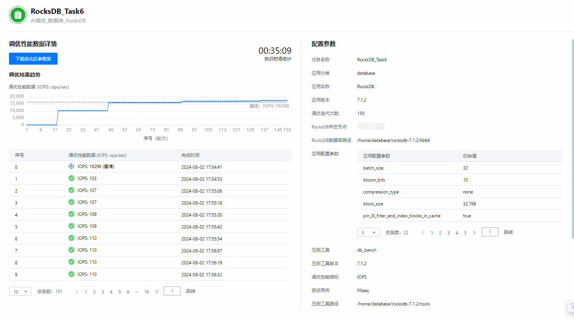Select page 4 of results table
574x320 pixels.
(111, 292)
